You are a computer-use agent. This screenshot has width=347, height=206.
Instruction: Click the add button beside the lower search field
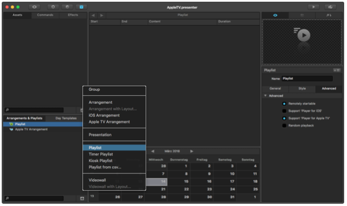82,199
